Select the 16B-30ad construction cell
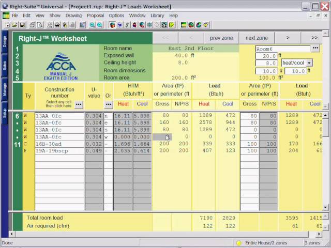Image resolution: width=331 pixels, height=248 pixels. point(60,144)
